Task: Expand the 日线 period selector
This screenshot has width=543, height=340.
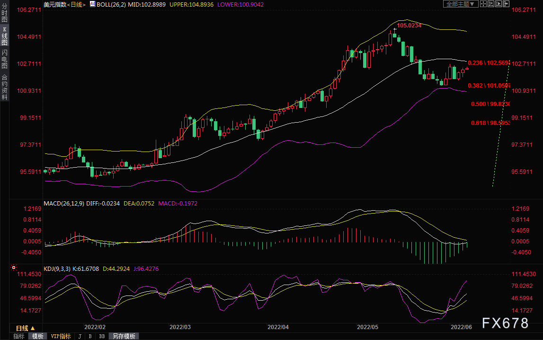Action: (26, 328)
